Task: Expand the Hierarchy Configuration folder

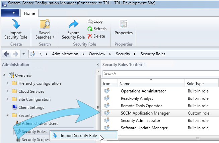Action: (x=8, y=83)
